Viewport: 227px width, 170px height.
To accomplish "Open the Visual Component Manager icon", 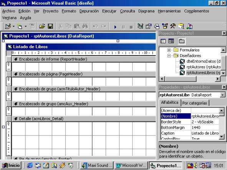I will pos(189,26).
